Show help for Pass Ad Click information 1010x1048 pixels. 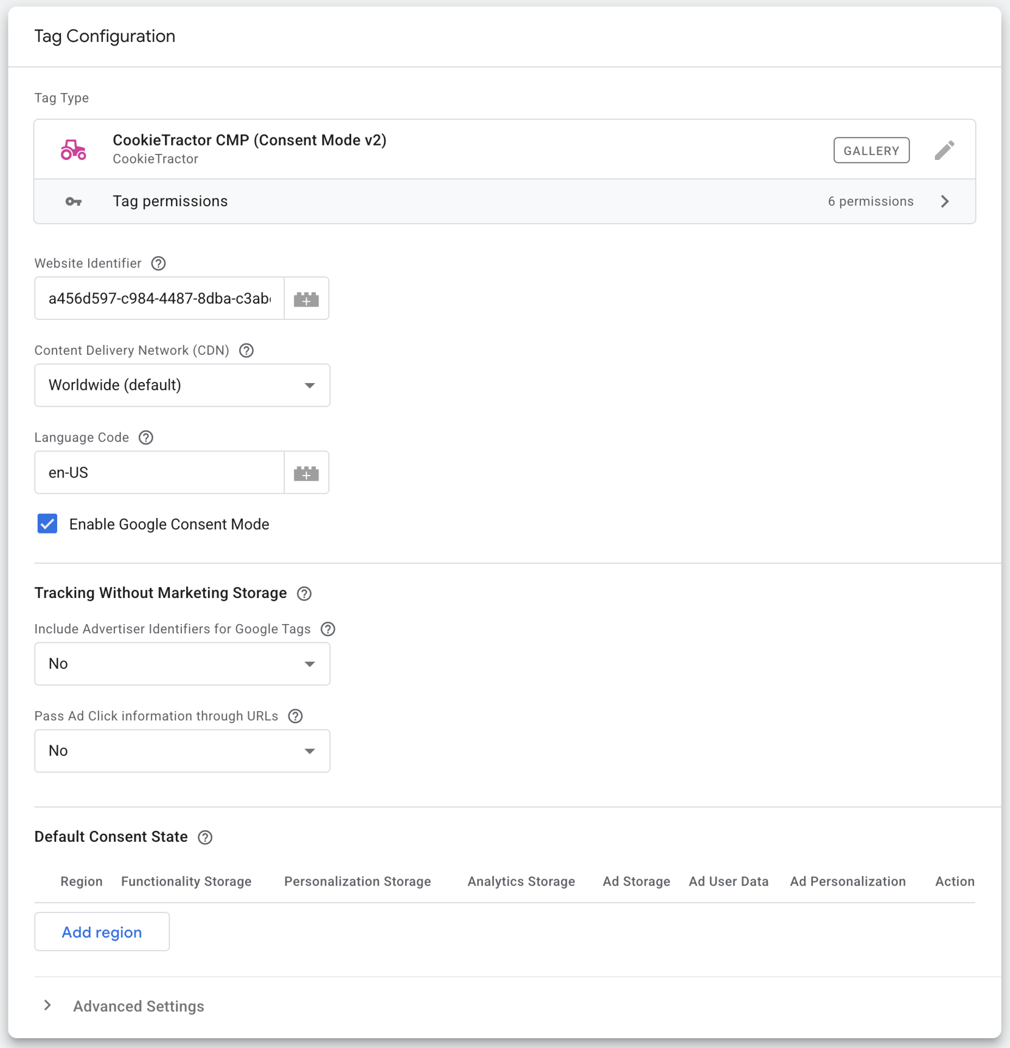click(x=296, y=717)
